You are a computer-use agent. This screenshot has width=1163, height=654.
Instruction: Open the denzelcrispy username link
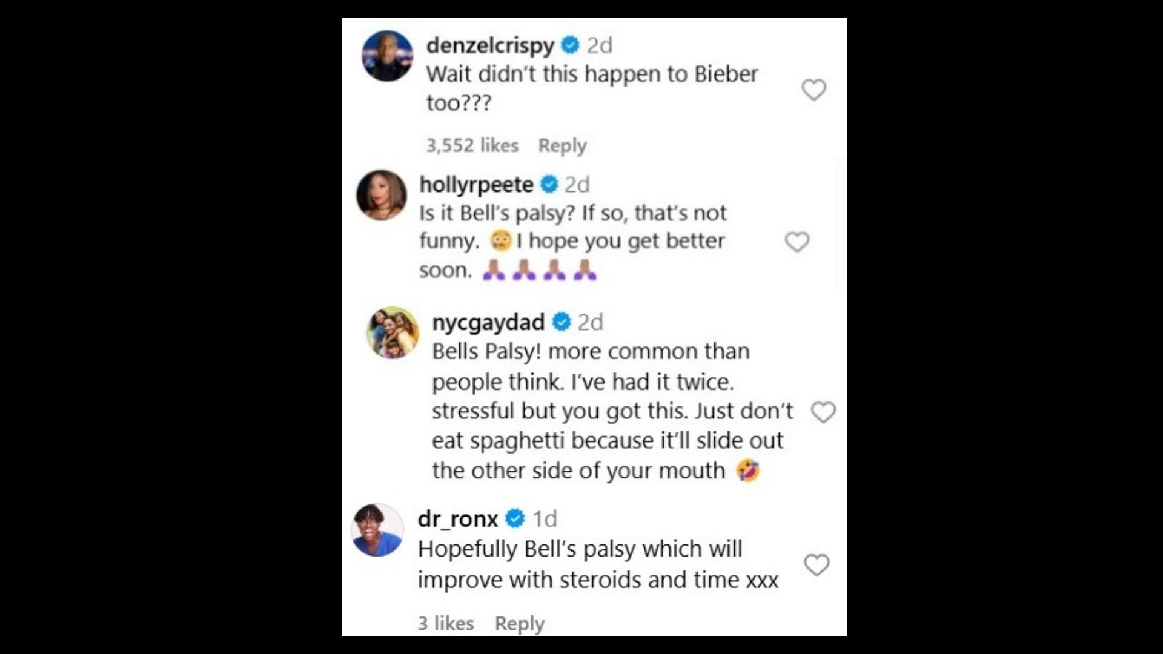coord(489,45)
